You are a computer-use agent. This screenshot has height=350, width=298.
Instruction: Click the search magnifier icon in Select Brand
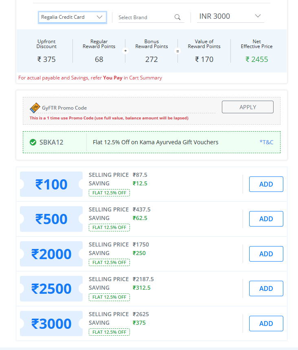[x=177, y=17]
